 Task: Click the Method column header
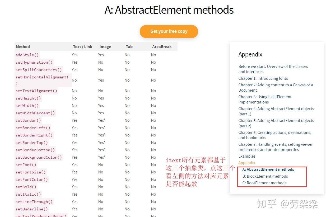tap(23, 46)
